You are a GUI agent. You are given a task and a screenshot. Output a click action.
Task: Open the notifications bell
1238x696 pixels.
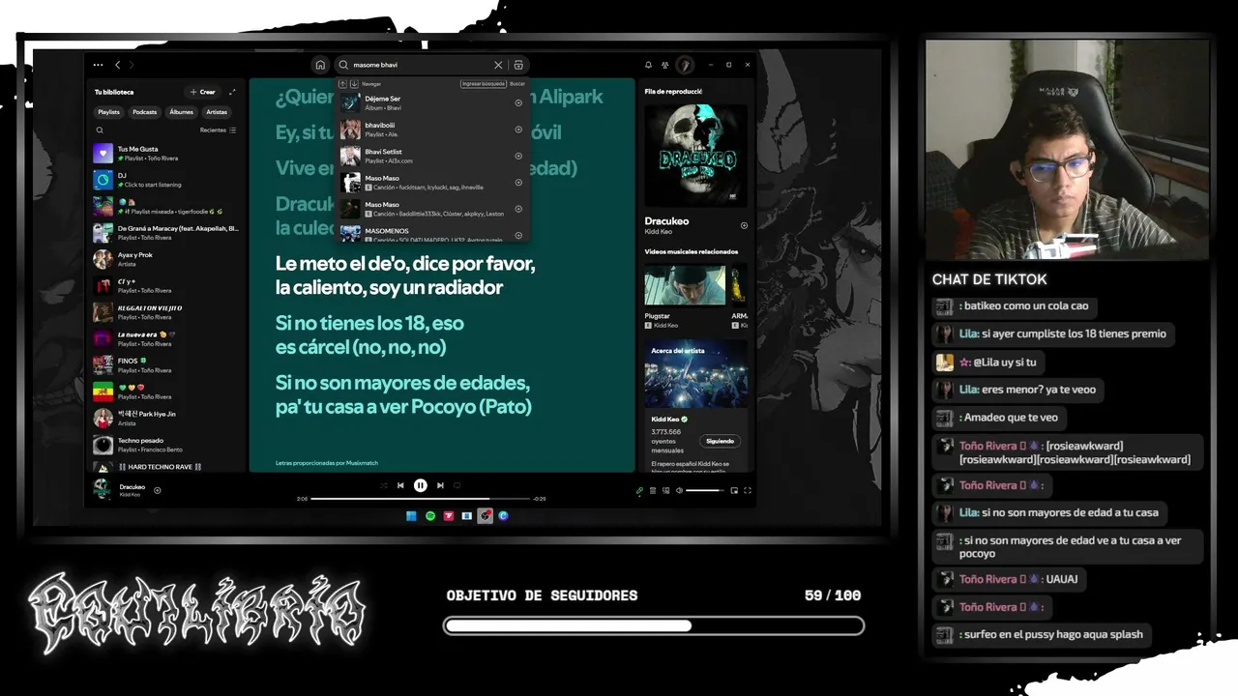pyautogui.click(x=648, y=65)
